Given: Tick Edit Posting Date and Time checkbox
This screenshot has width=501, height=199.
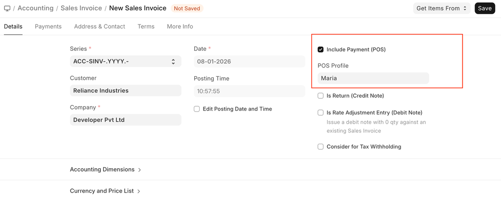Looking at the screenshot, I should point(197,109).
